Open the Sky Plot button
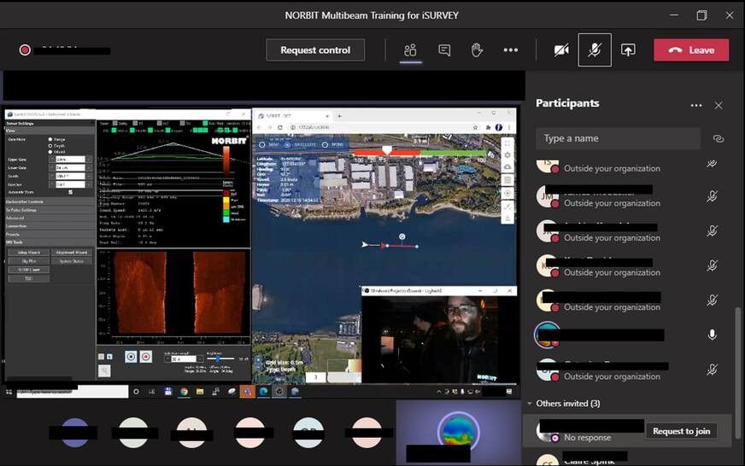 [28, 261]
